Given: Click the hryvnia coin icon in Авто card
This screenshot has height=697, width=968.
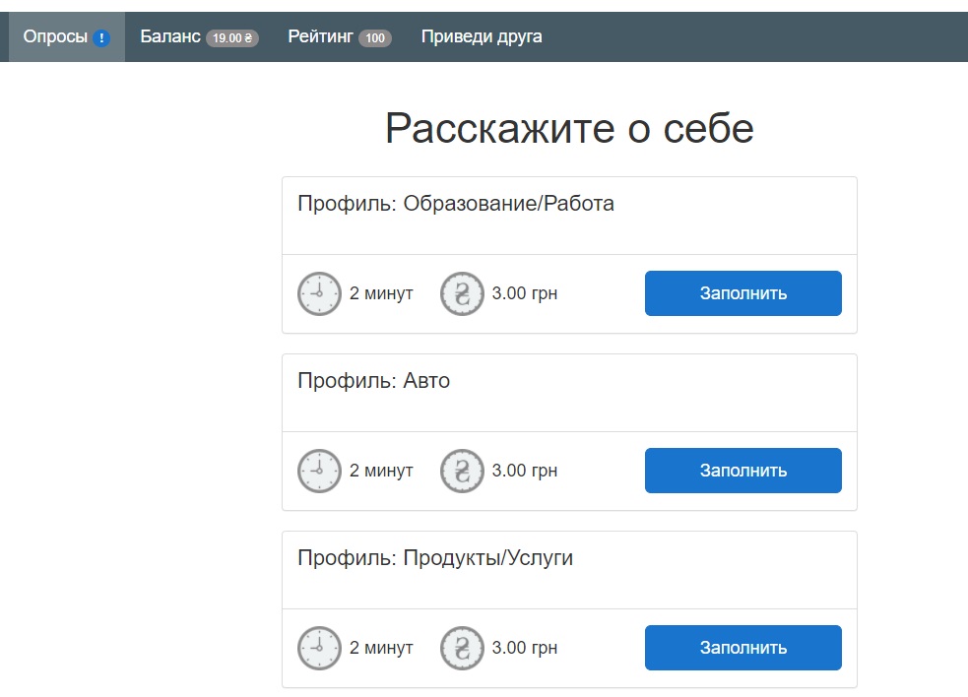Looking at the screenshot, I should tap(462, 471).
